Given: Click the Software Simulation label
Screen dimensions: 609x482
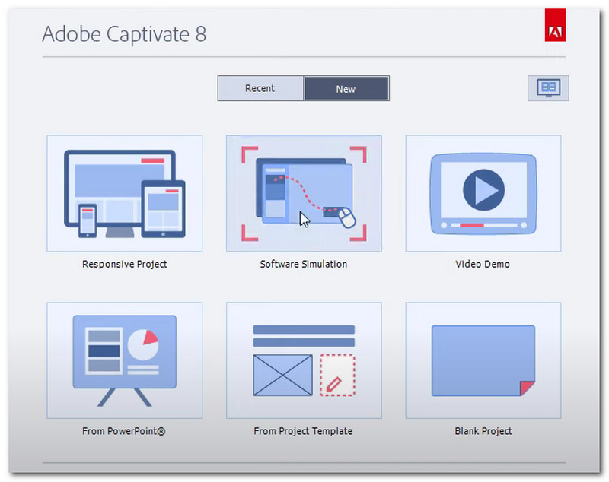Looking at the screenshot, I should [x=304, y=264].
